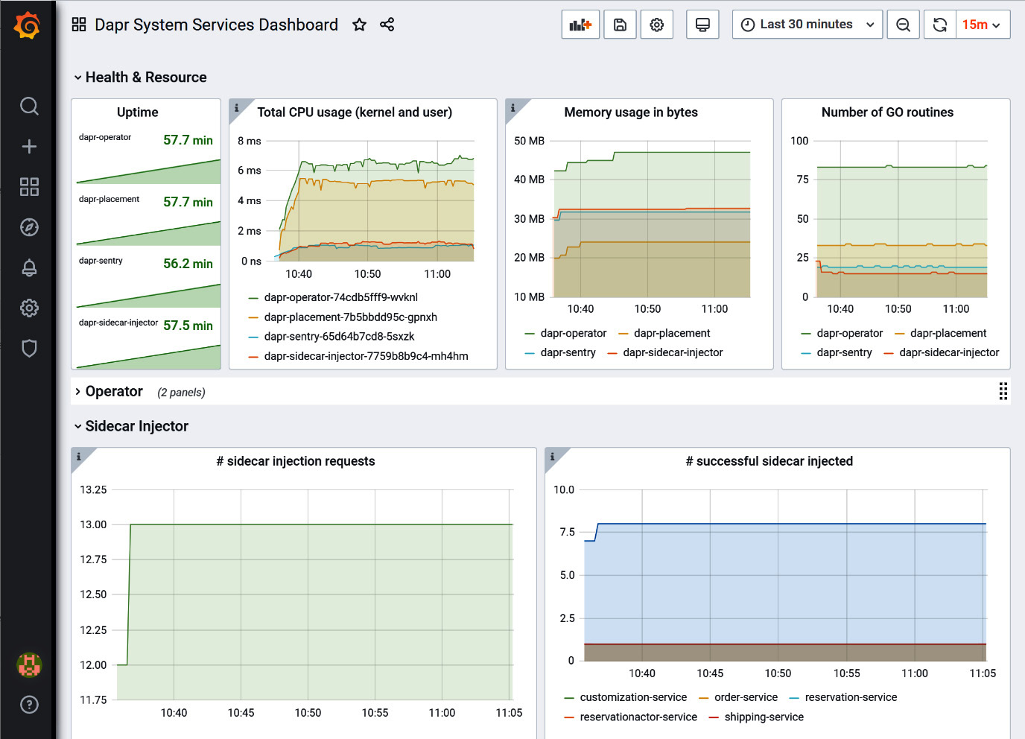Toggle dapr-placement-7b5bbdd95c-gpnxh series in CPU legend
Viewport: 1025px width, 739px height.
point(351,317)
